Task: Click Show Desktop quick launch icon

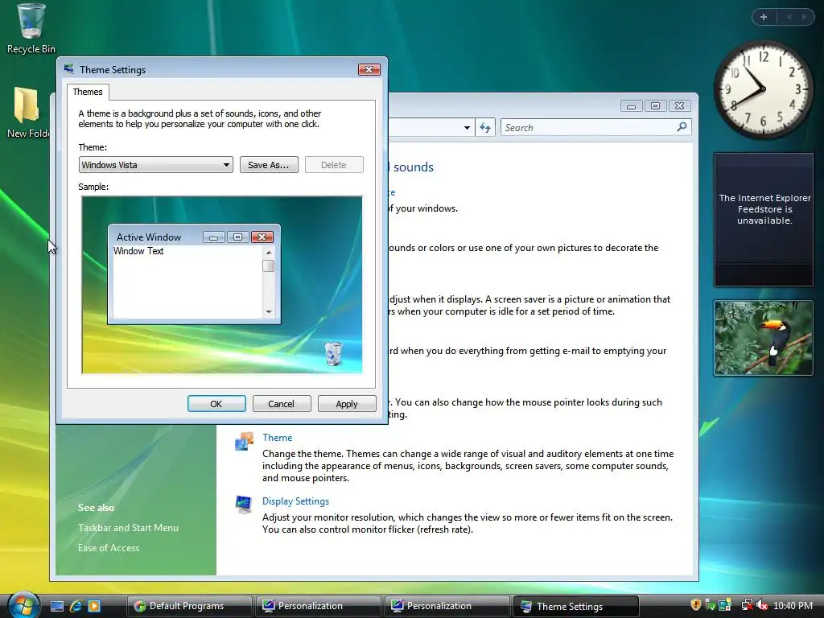Action: pyautogui.click(x=57, y=606)
